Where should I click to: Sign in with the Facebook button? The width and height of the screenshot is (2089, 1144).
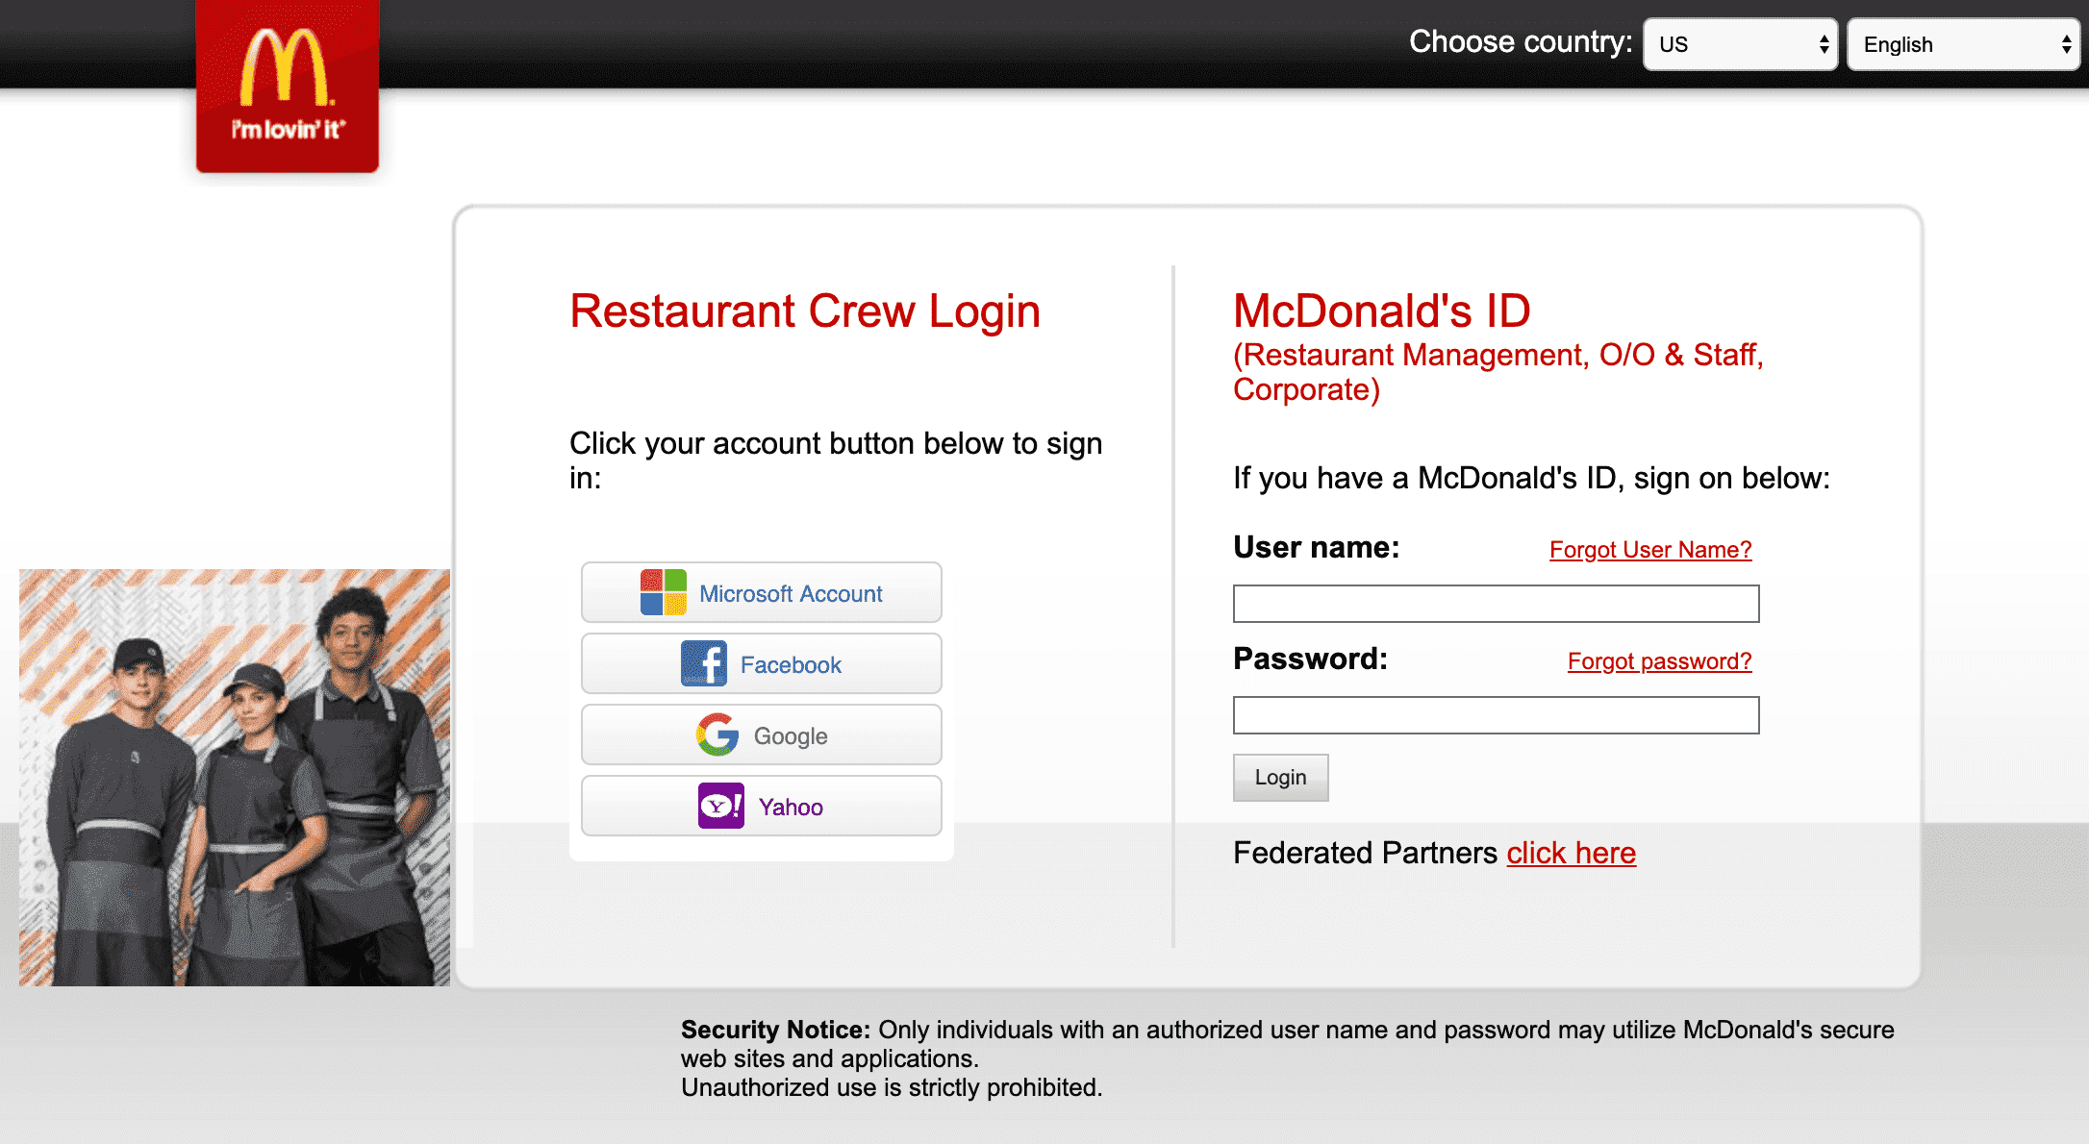[x=762, y=663]
